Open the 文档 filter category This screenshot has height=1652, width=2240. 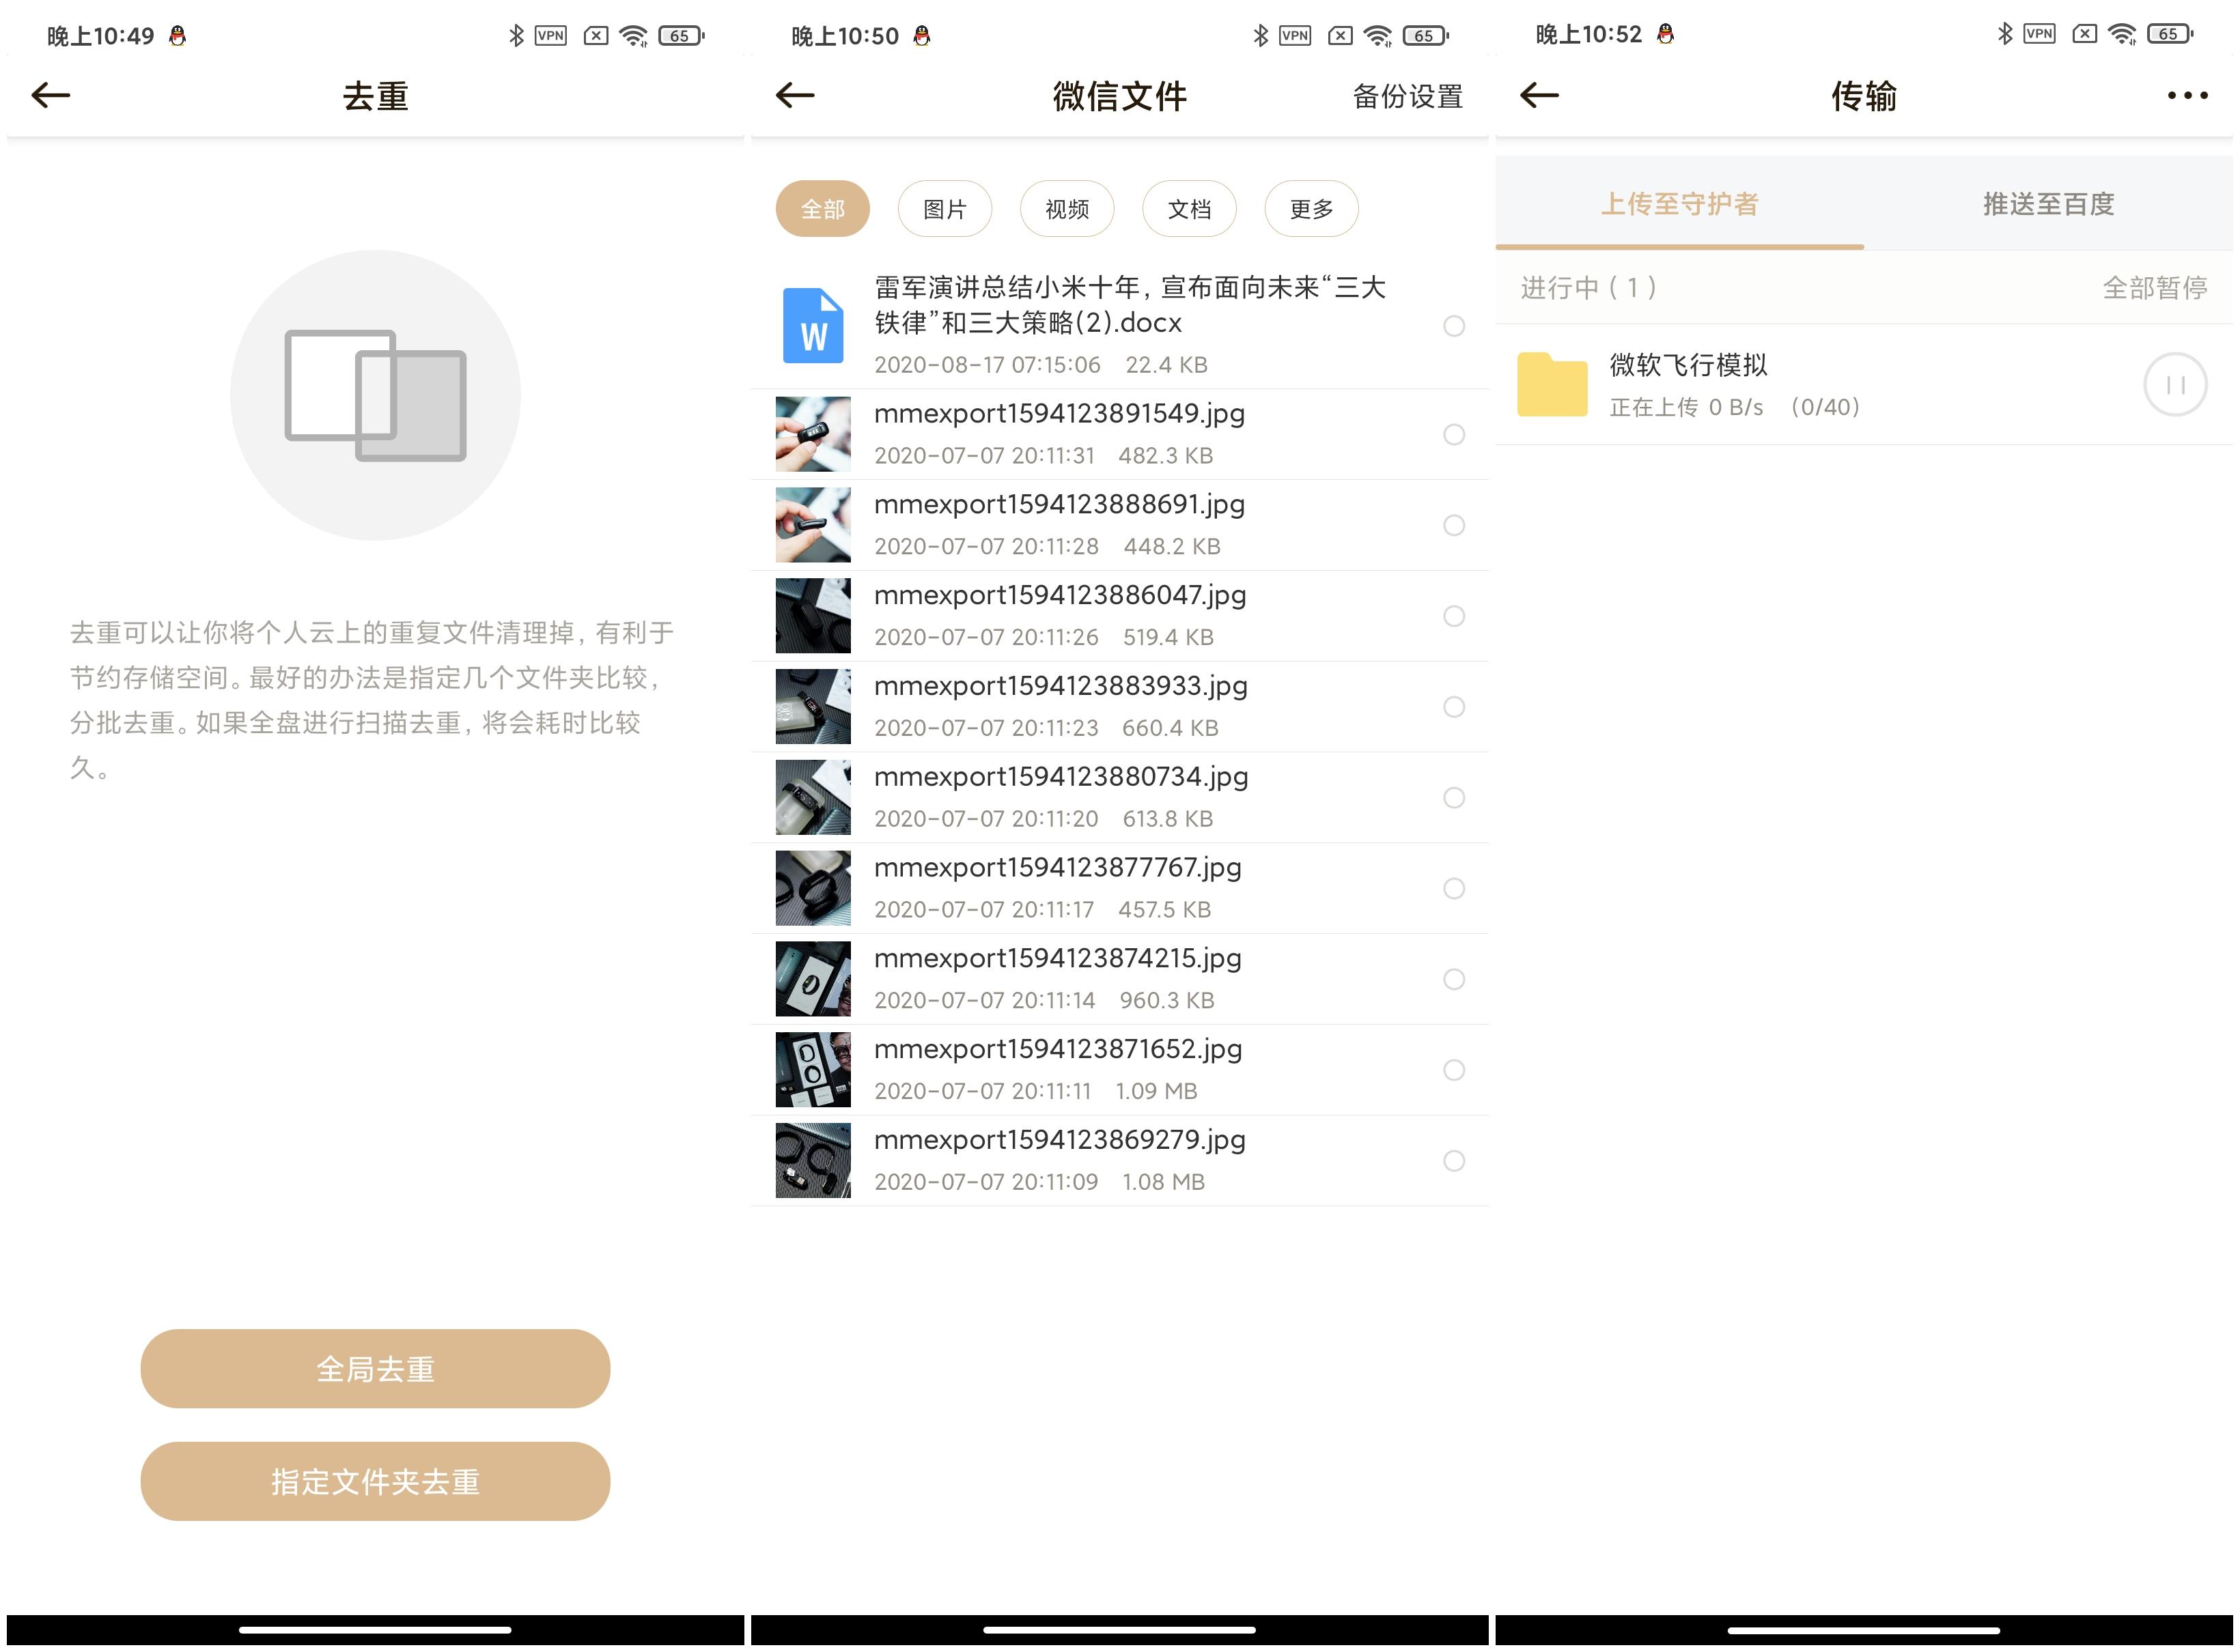point(1188,208)
